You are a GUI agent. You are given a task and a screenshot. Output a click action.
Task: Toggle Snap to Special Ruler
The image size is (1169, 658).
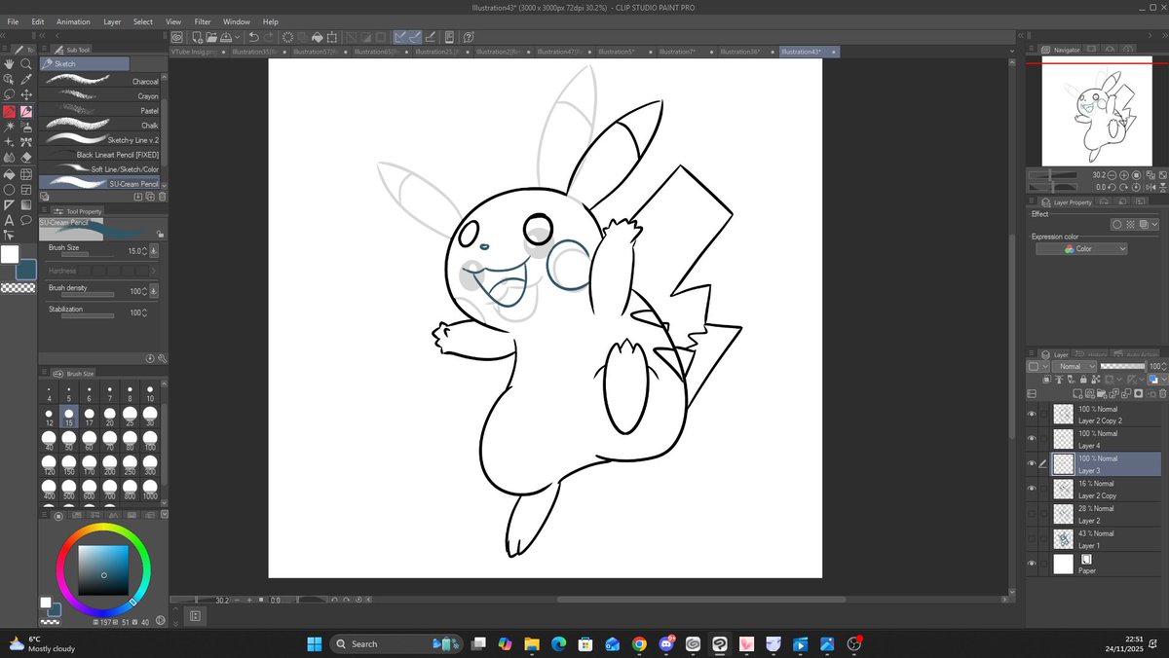pyautogui.click(x=415, y=37)
